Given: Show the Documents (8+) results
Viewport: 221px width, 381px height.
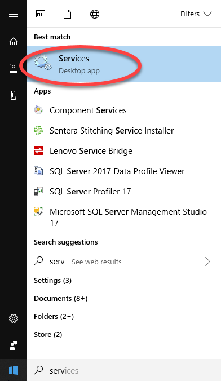Looking at the screenshot, I should pos(60,298).
